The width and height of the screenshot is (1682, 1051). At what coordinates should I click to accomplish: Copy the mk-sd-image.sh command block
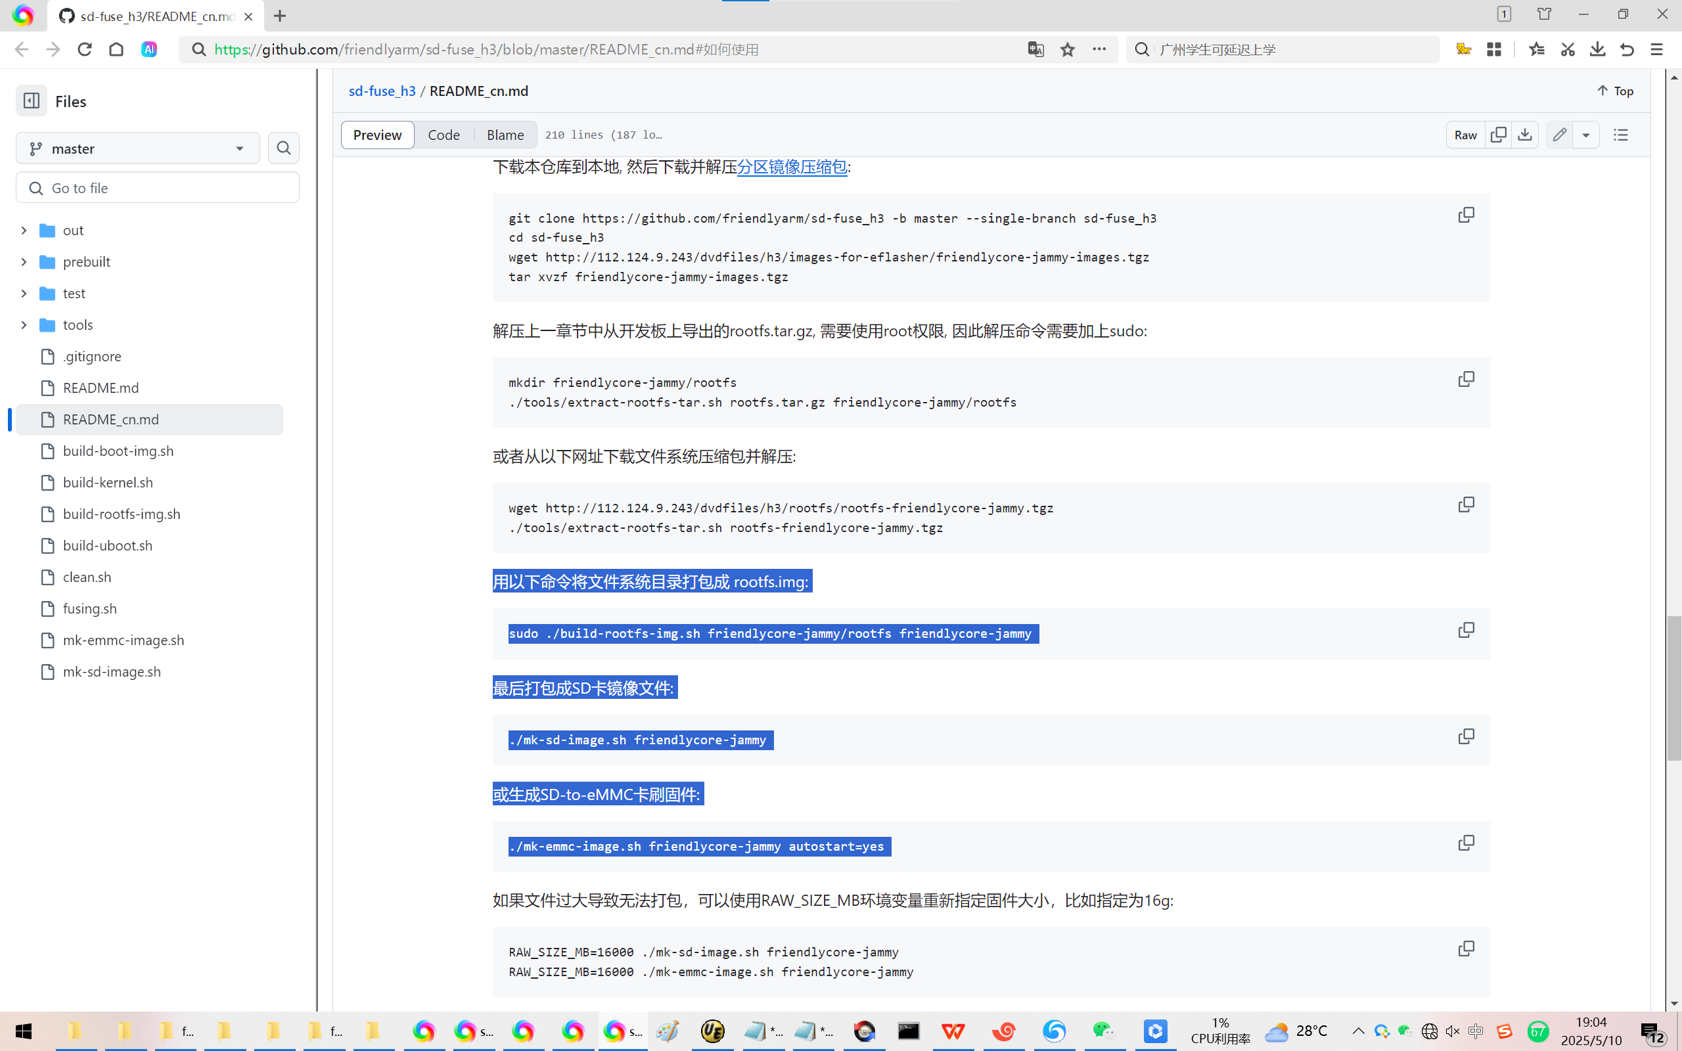1466,737
